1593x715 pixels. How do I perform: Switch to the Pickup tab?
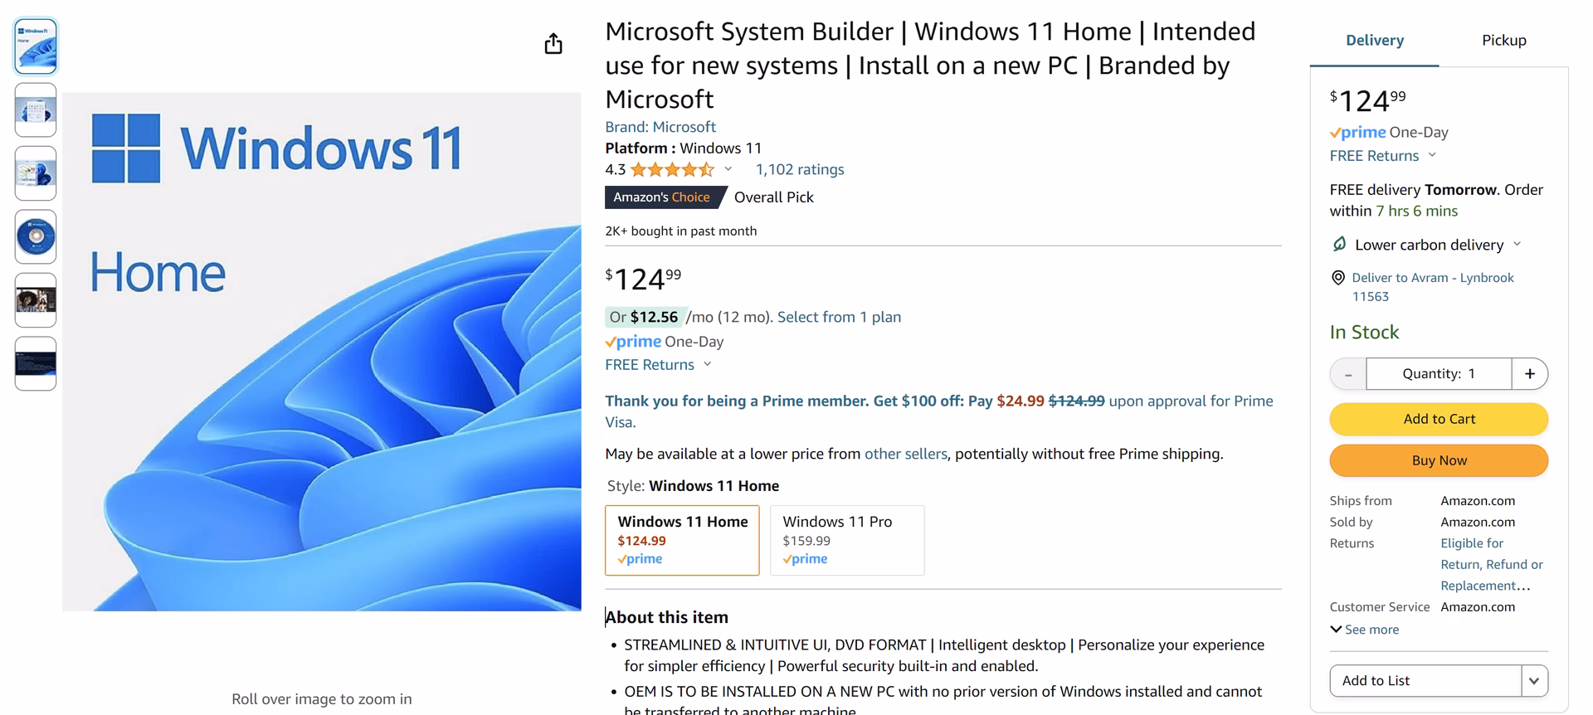(1504, 40)
